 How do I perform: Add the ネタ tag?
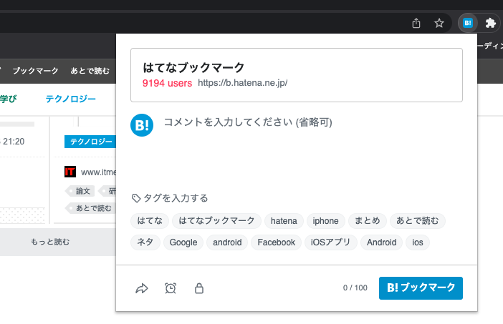(x=145, y=242)
